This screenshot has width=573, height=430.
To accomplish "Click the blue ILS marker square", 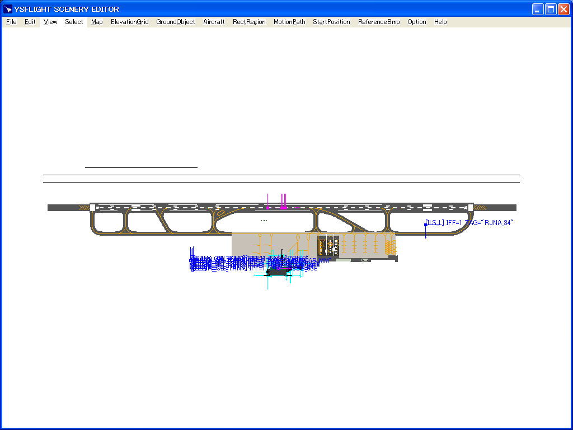I will tap(425, 225).
